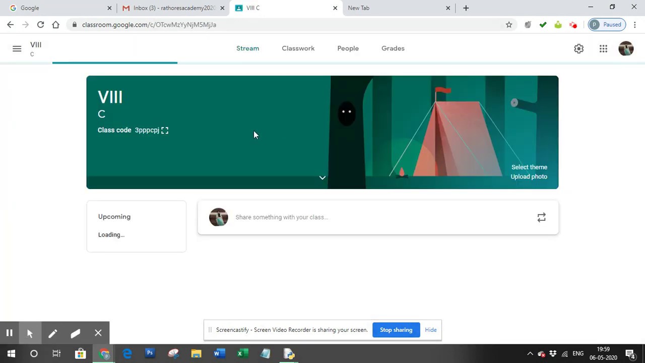
Task: Bookmark this page with the star icon
Action: [x=509, y=24]
